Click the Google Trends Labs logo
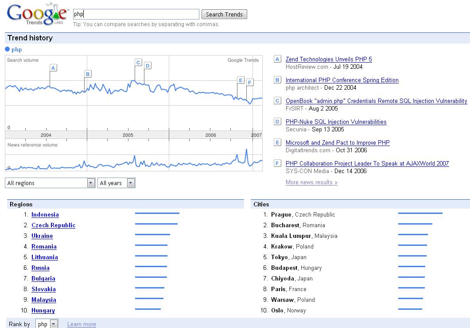 tap(38, 14)
